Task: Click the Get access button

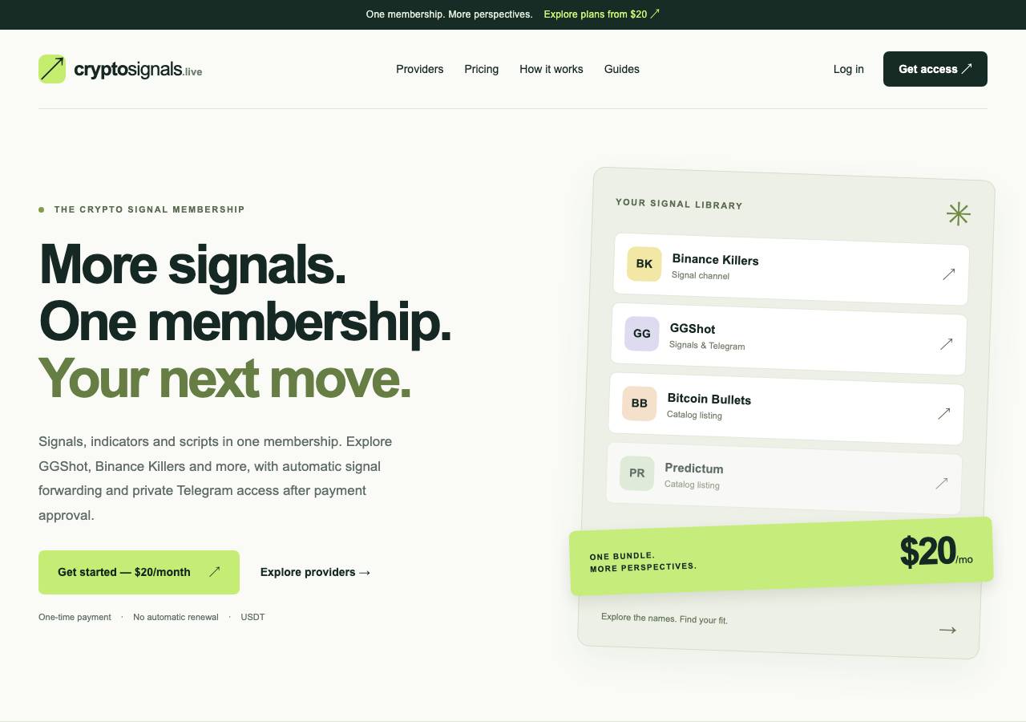Action: [935, 69]
